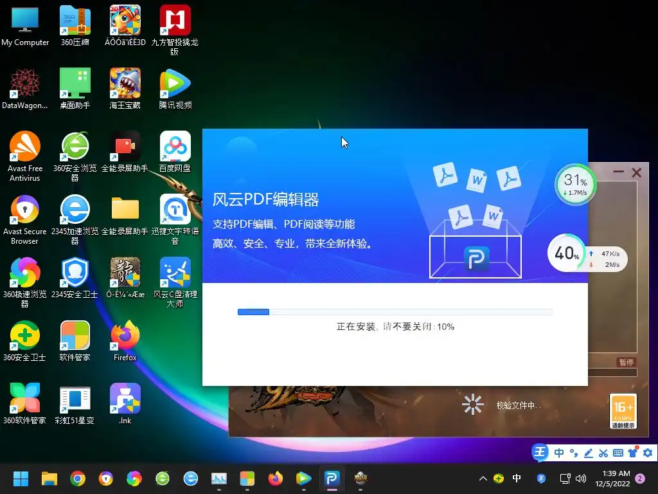Show hidden system tray icons

(x=483, y=479)
